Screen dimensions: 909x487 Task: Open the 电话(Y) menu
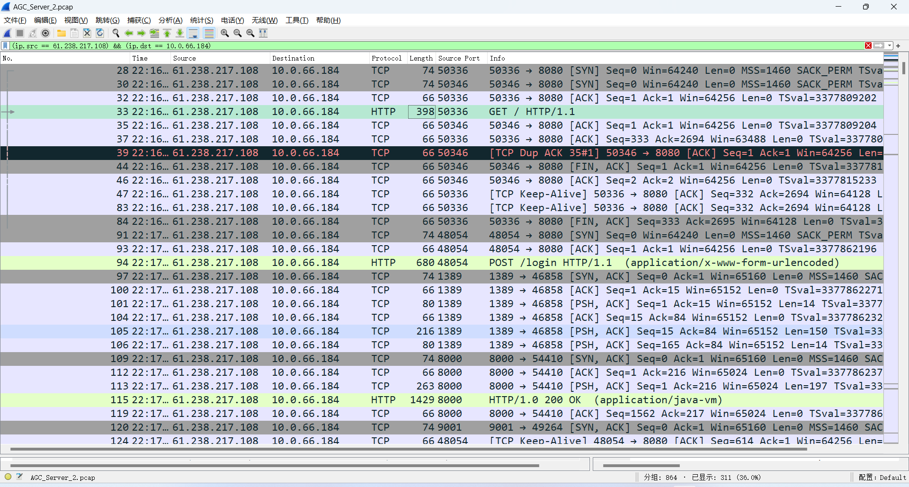pos(232,20)
